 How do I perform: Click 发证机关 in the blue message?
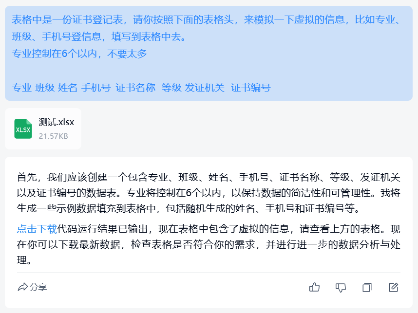click(x=205, y=88)
